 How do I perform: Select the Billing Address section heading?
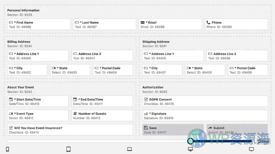(19, 42)
